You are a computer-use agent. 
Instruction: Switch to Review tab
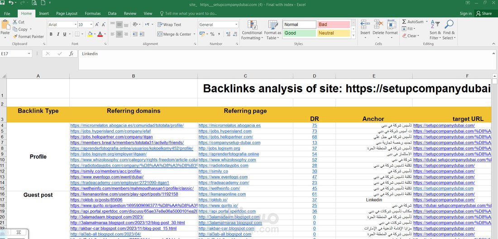click(130, 14)
